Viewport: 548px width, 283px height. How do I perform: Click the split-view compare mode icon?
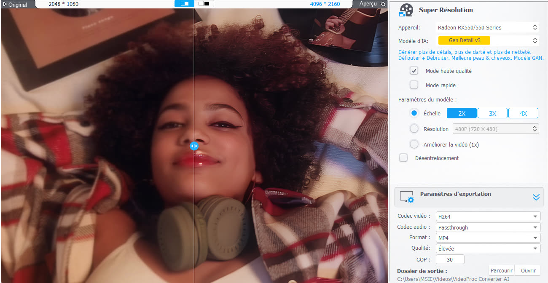[185, 4]
